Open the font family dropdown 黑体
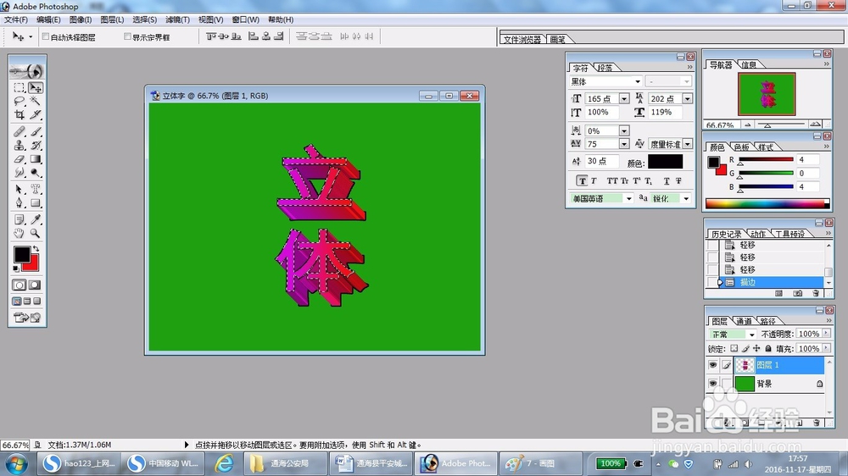The height and width of the screenshot is (476, 848). 638,81
